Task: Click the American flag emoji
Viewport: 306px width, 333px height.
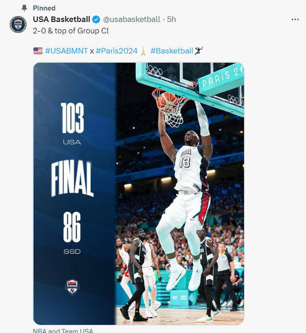Action: tap(38, 51)
